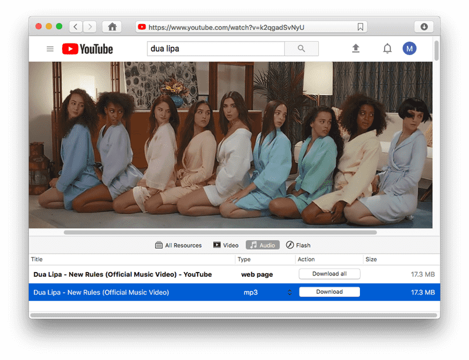Bookmark this page using the bookmark icon
The image size is (469, 360).
[361, 27]
